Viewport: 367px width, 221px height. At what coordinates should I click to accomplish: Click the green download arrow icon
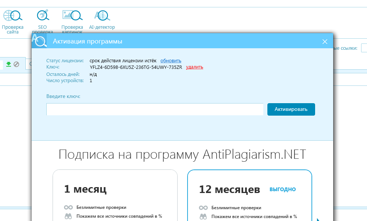pos(8,64)
